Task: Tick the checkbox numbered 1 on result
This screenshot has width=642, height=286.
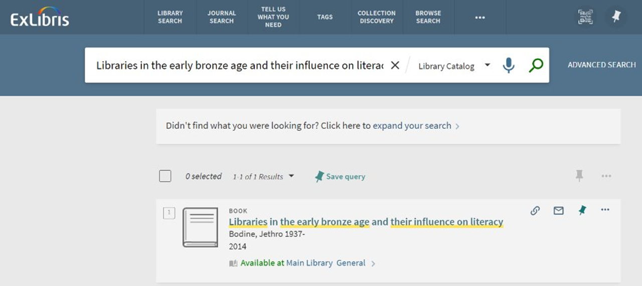Action: 169,213
